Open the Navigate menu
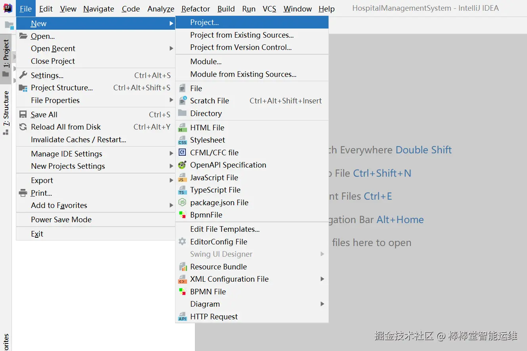 [99, 9]
